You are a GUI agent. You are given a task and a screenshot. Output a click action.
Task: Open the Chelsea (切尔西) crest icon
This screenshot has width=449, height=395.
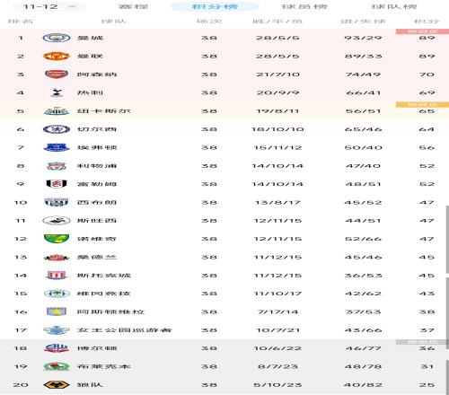point(57,129)
